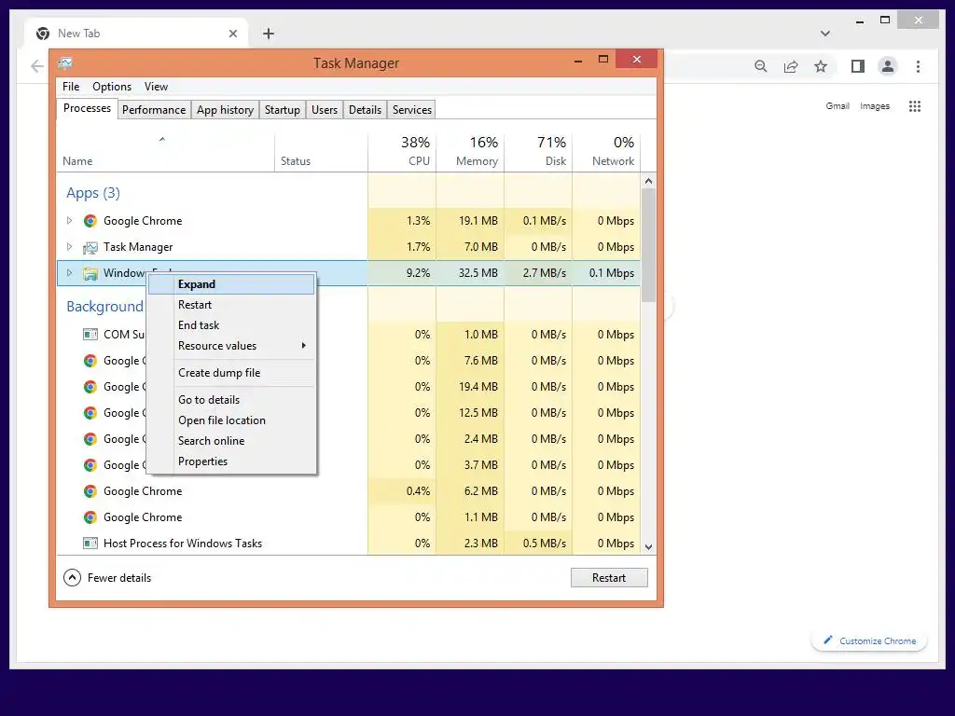The image size is (955, 716).
Task: Open a new Chrome tab with plus
Action: point(269,34)
